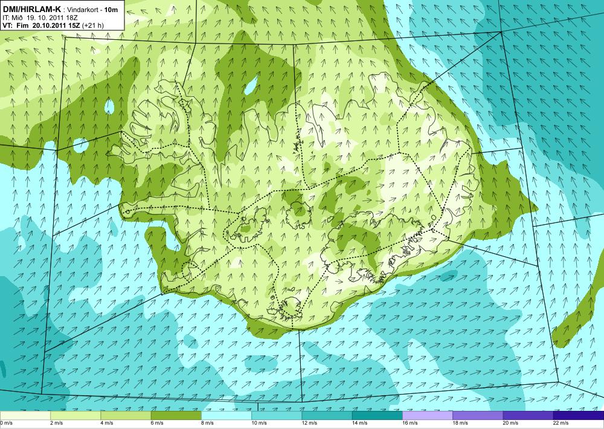
Task: Click the "18 m/s" legend label
Action: point(460,423)
